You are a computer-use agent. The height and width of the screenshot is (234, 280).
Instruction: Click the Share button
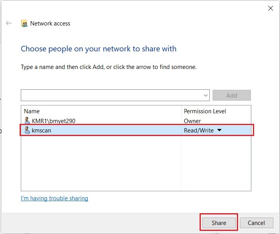219,223
